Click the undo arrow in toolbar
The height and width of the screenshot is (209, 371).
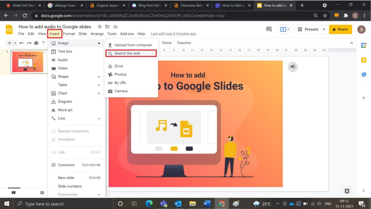[x=21, y=43]
